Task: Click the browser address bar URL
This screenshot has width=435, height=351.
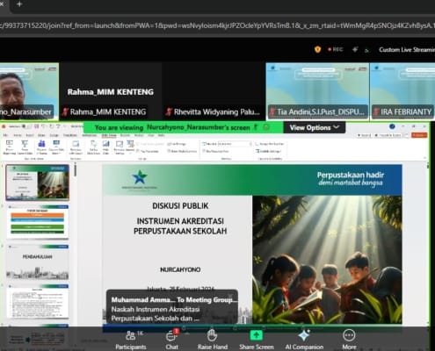Action: coord(217,25)
